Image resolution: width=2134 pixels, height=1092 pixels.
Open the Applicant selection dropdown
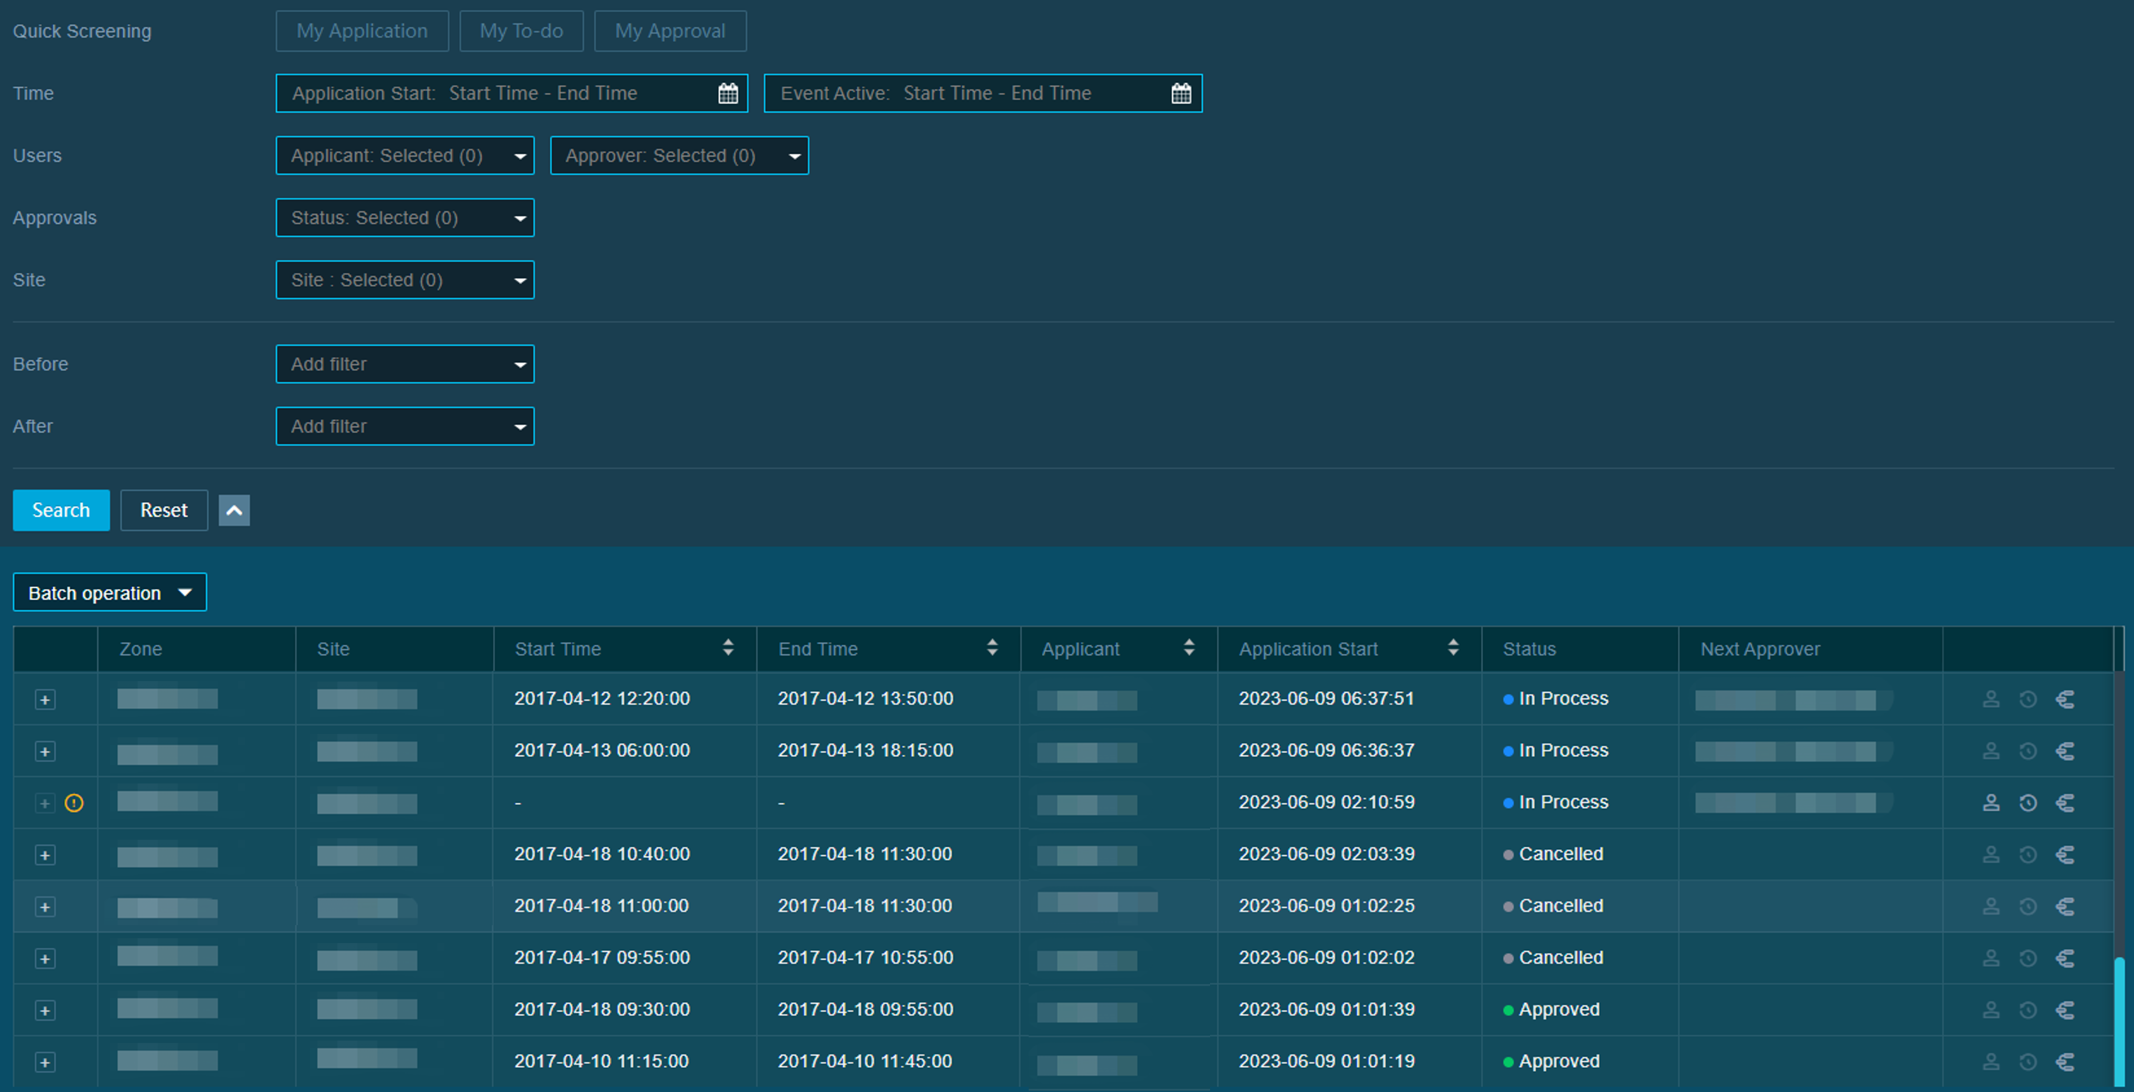click(405, 156)
